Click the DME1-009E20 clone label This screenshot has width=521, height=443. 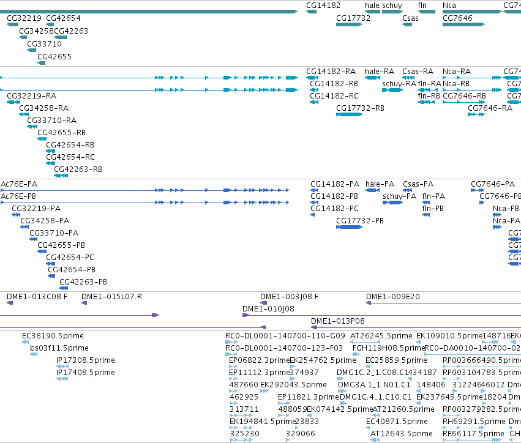[393, 297]
